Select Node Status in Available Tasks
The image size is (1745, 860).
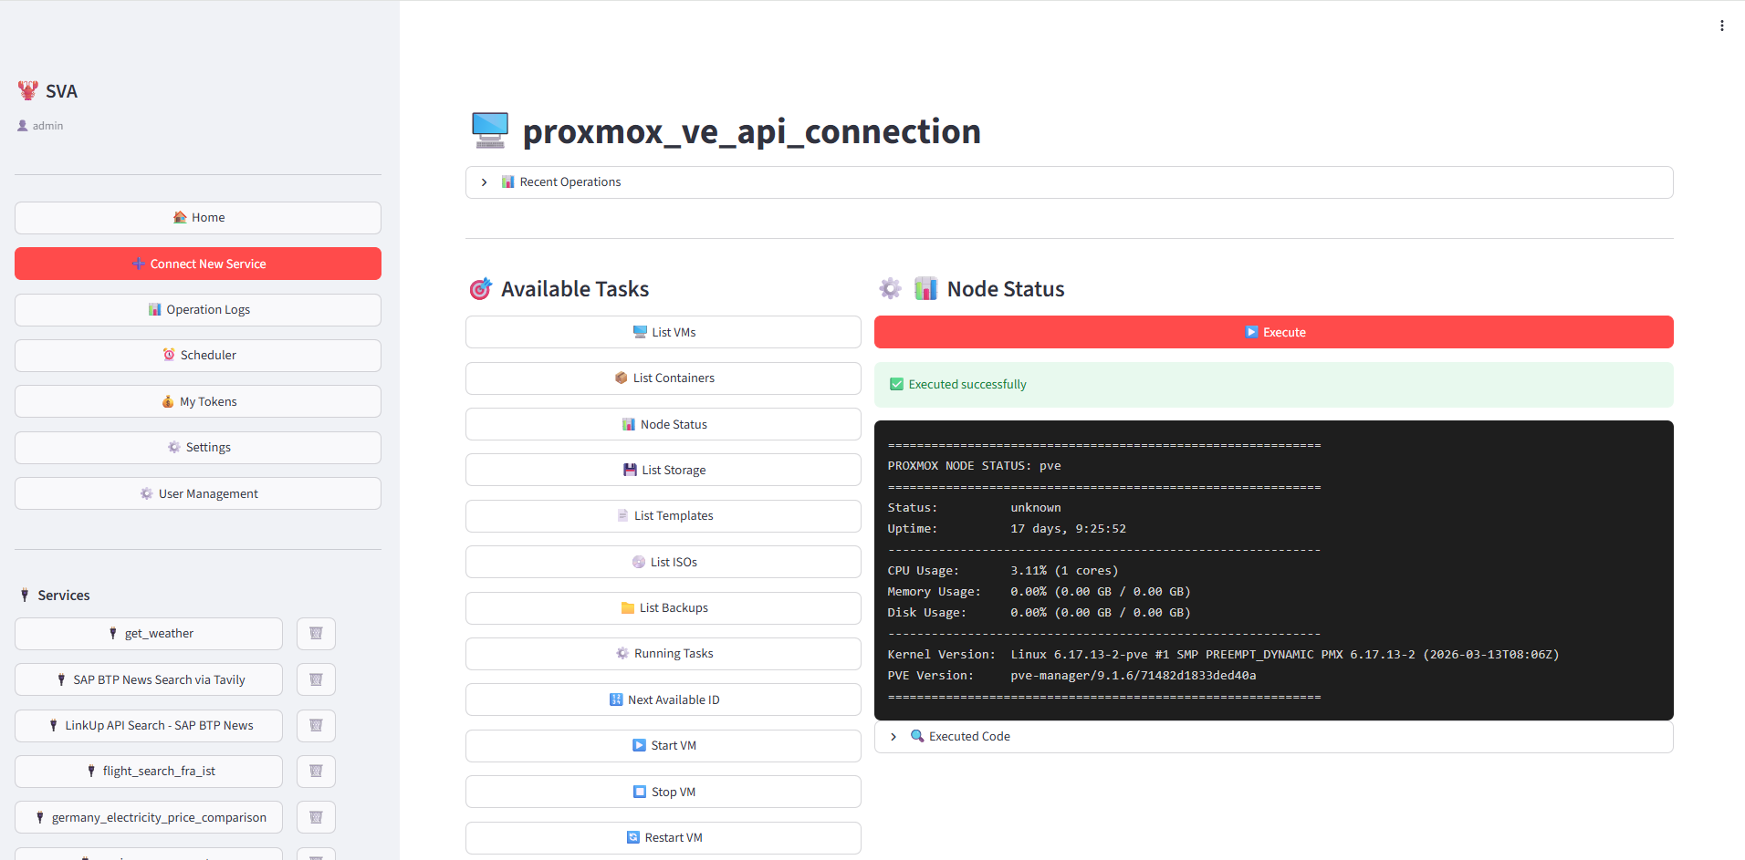coord(664,424)
